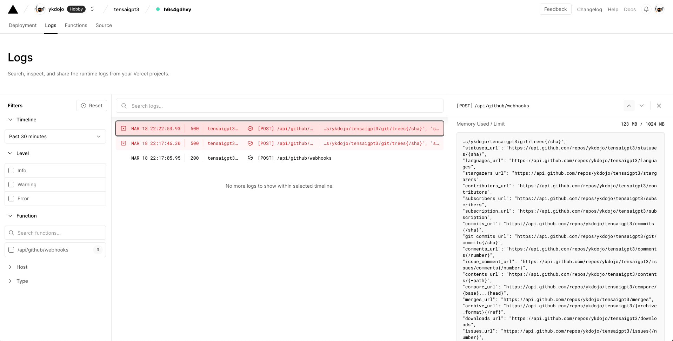Open user avatar menu at top right
Viewport: 673px width, 341px height.
coord(659,9)
